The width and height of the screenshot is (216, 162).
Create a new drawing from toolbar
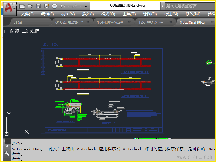22,6
